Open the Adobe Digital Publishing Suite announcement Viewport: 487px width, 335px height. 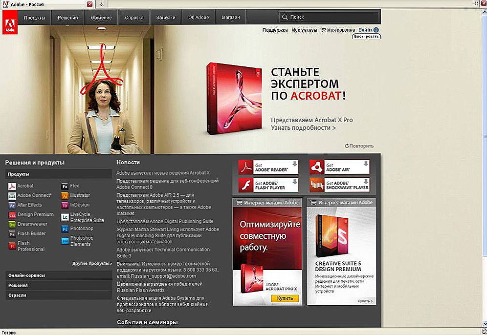tap(165, 222)
